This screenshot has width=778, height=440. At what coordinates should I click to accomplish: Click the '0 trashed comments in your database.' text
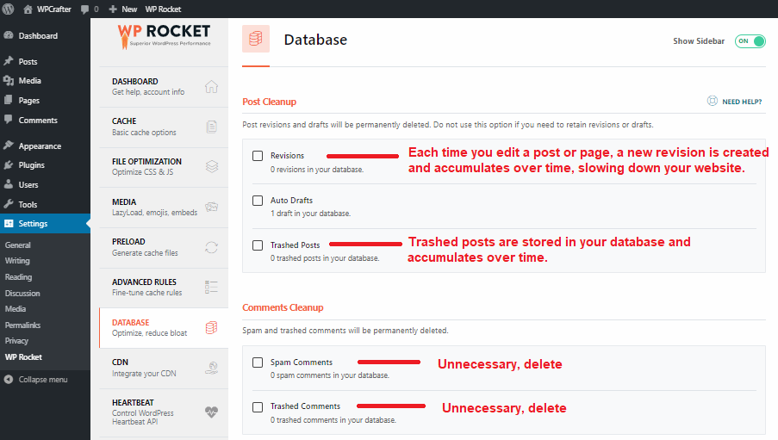(x=333, y=419)
